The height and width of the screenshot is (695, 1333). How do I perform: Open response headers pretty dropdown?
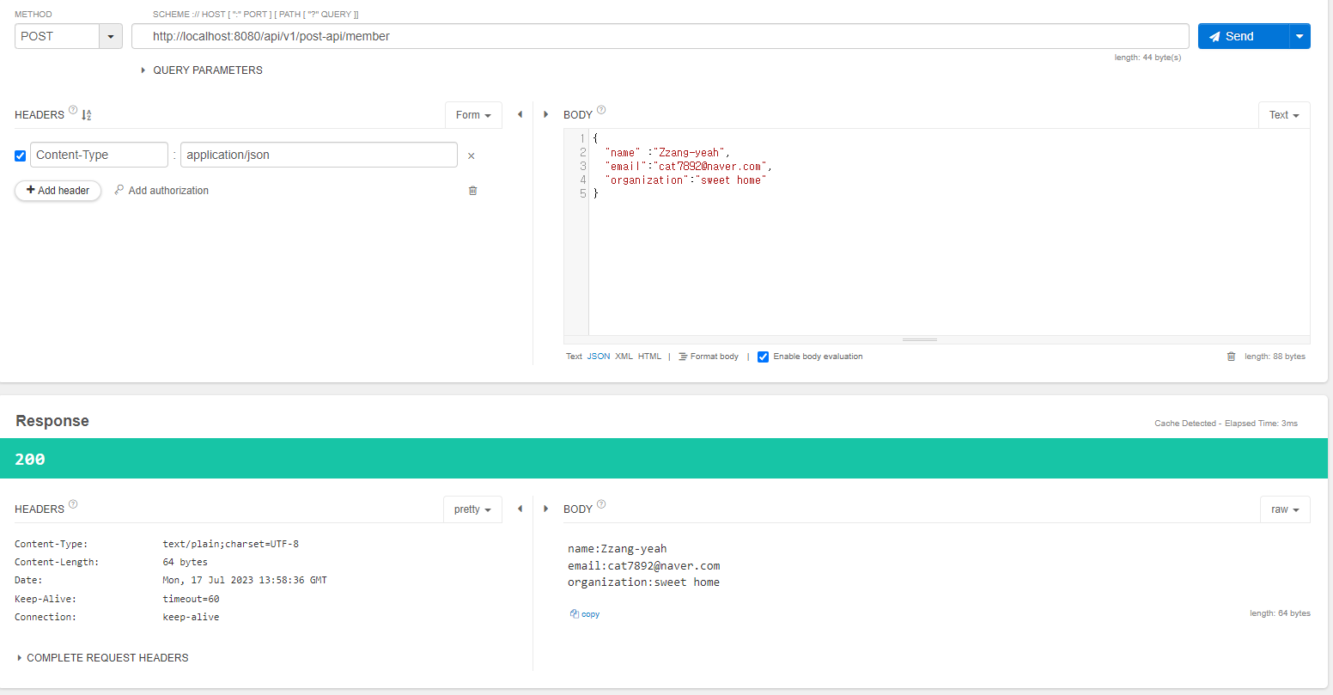tap(472, 509)
